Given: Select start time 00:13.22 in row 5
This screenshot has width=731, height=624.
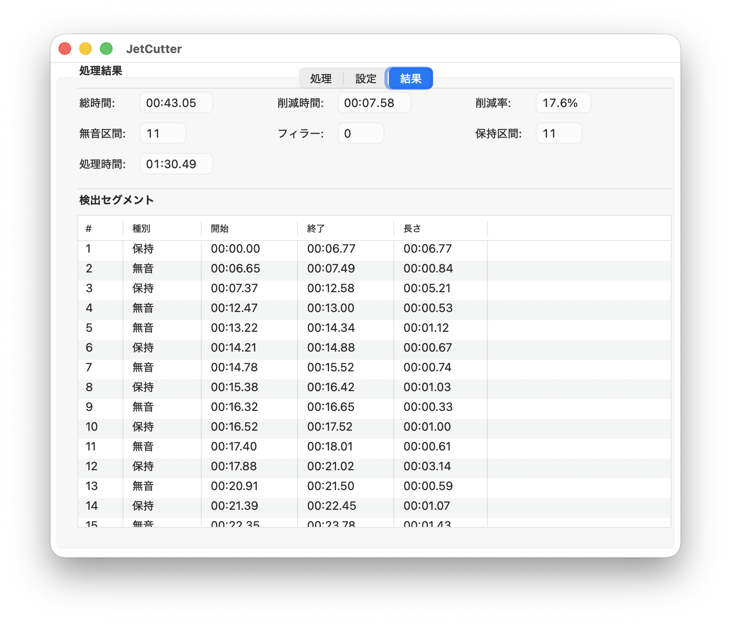Looking at the screenshot, I should tap(234, 328).
